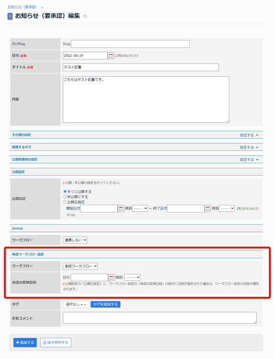274x359 pixels.
Task: Select 非公開にする radio button
Action: [65, 197]
